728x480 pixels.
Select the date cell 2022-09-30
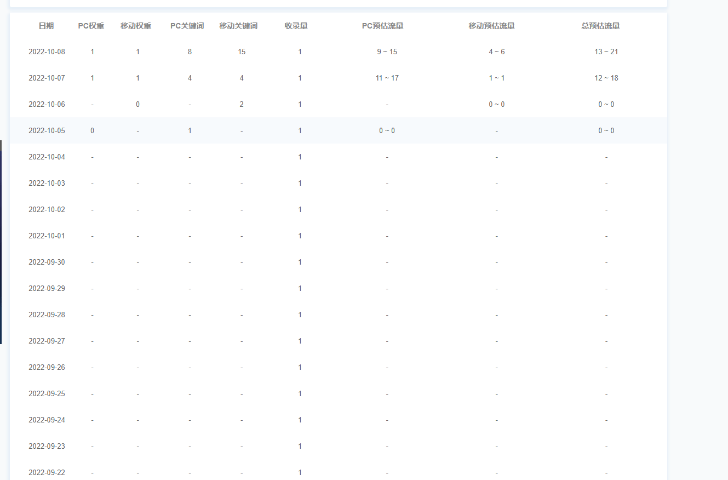[47, 262]
